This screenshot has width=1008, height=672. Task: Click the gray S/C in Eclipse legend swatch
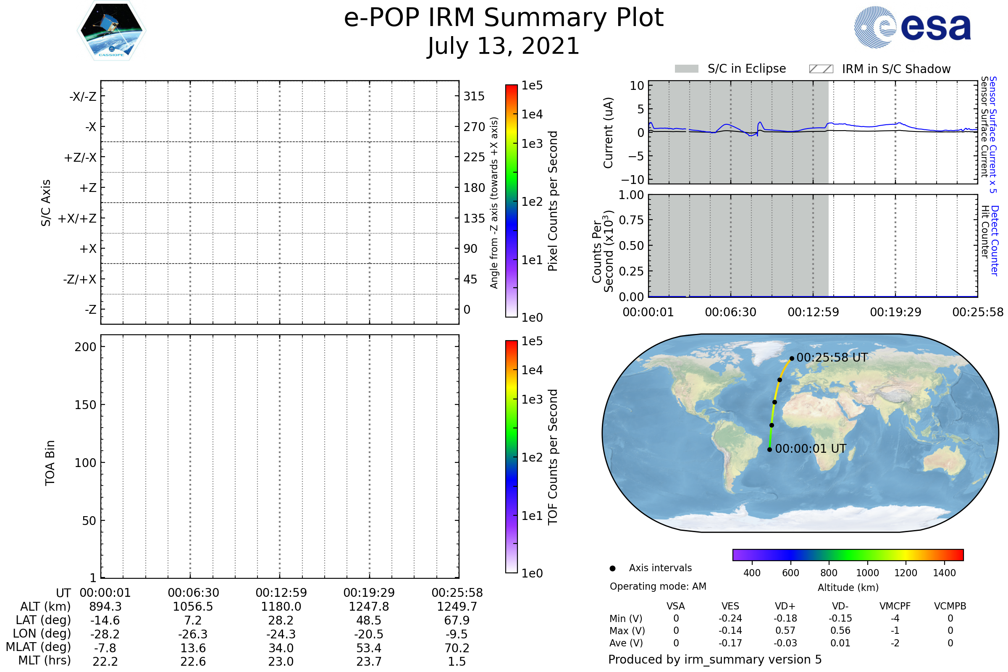click(x=686, y=69)
